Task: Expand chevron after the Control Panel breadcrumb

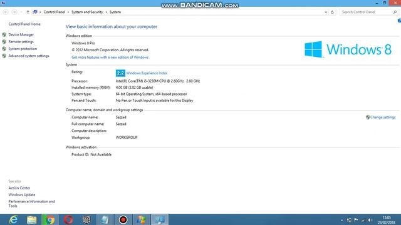Action: tap(68, 12)
